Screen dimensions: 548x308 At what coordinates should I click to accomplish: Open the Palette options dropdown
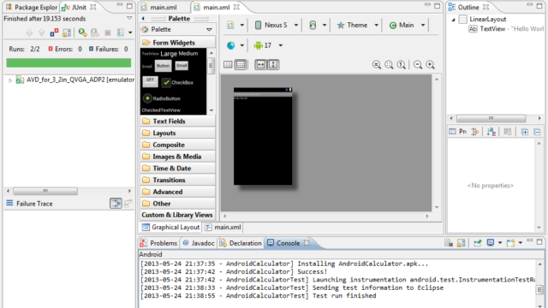pos(209,30)
